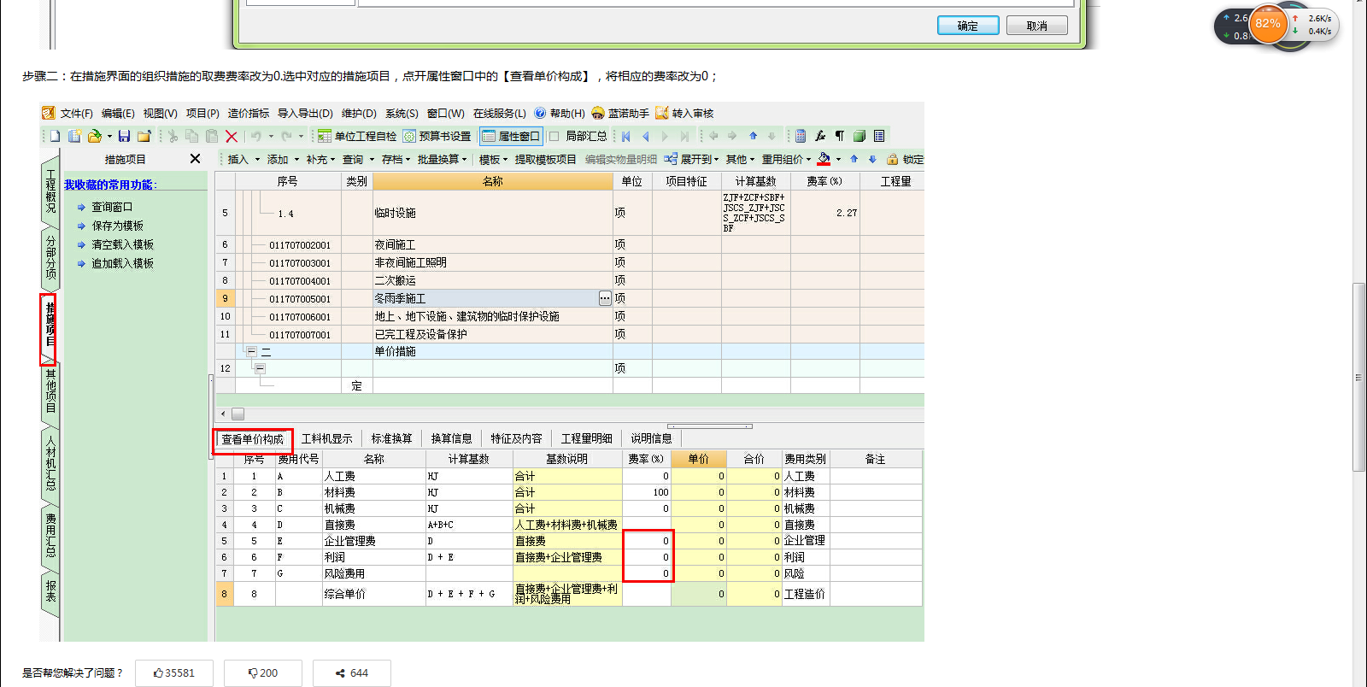Click the paint bucket fill color icon
1367x687 pixels.
click(824, 159)
